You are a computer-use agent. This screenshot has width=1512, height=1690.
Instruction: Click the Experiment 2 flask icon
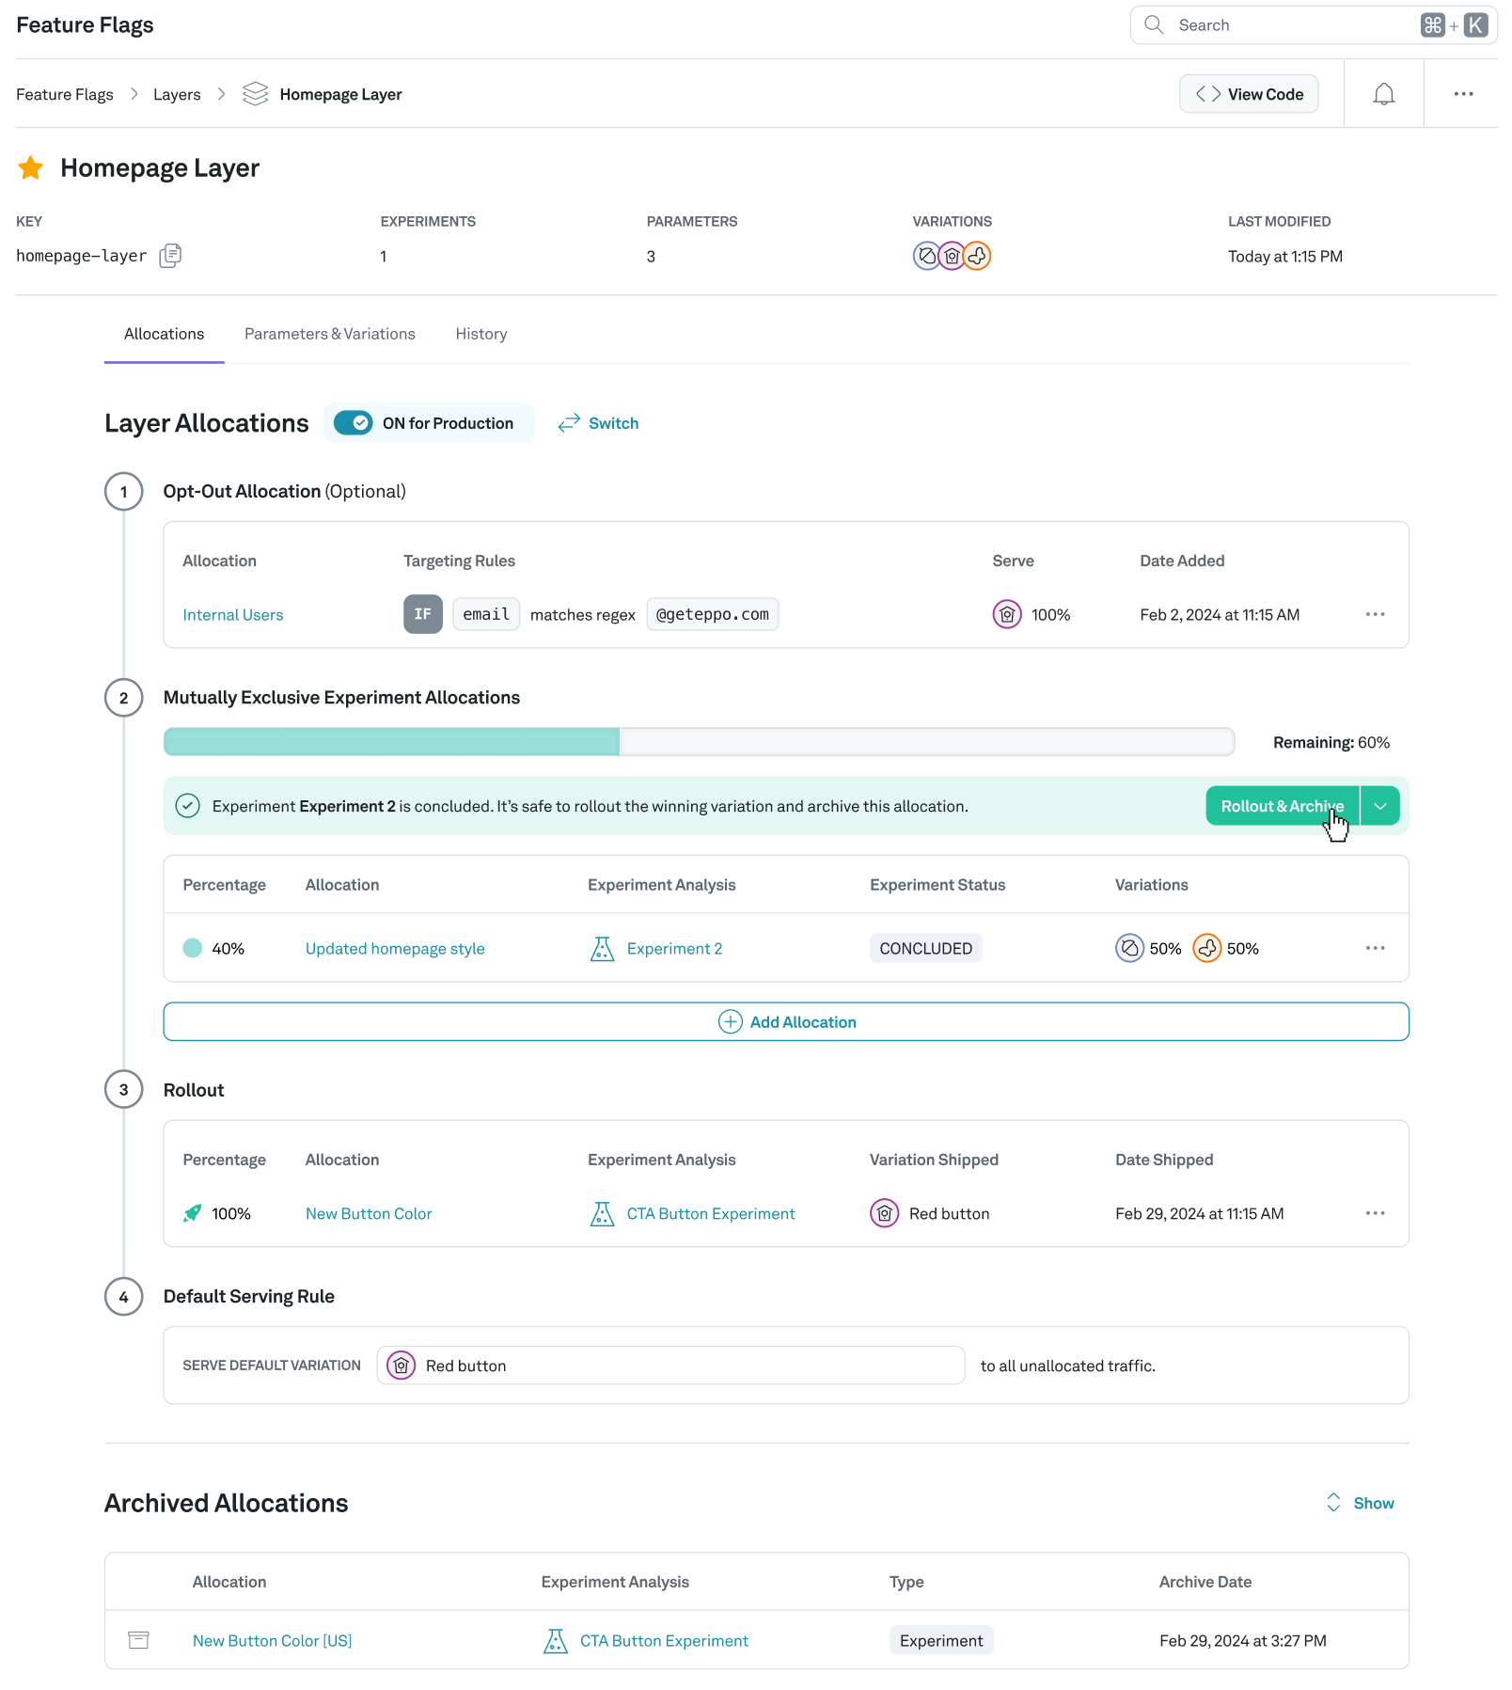pyautogui.click(x=602, y=948)
